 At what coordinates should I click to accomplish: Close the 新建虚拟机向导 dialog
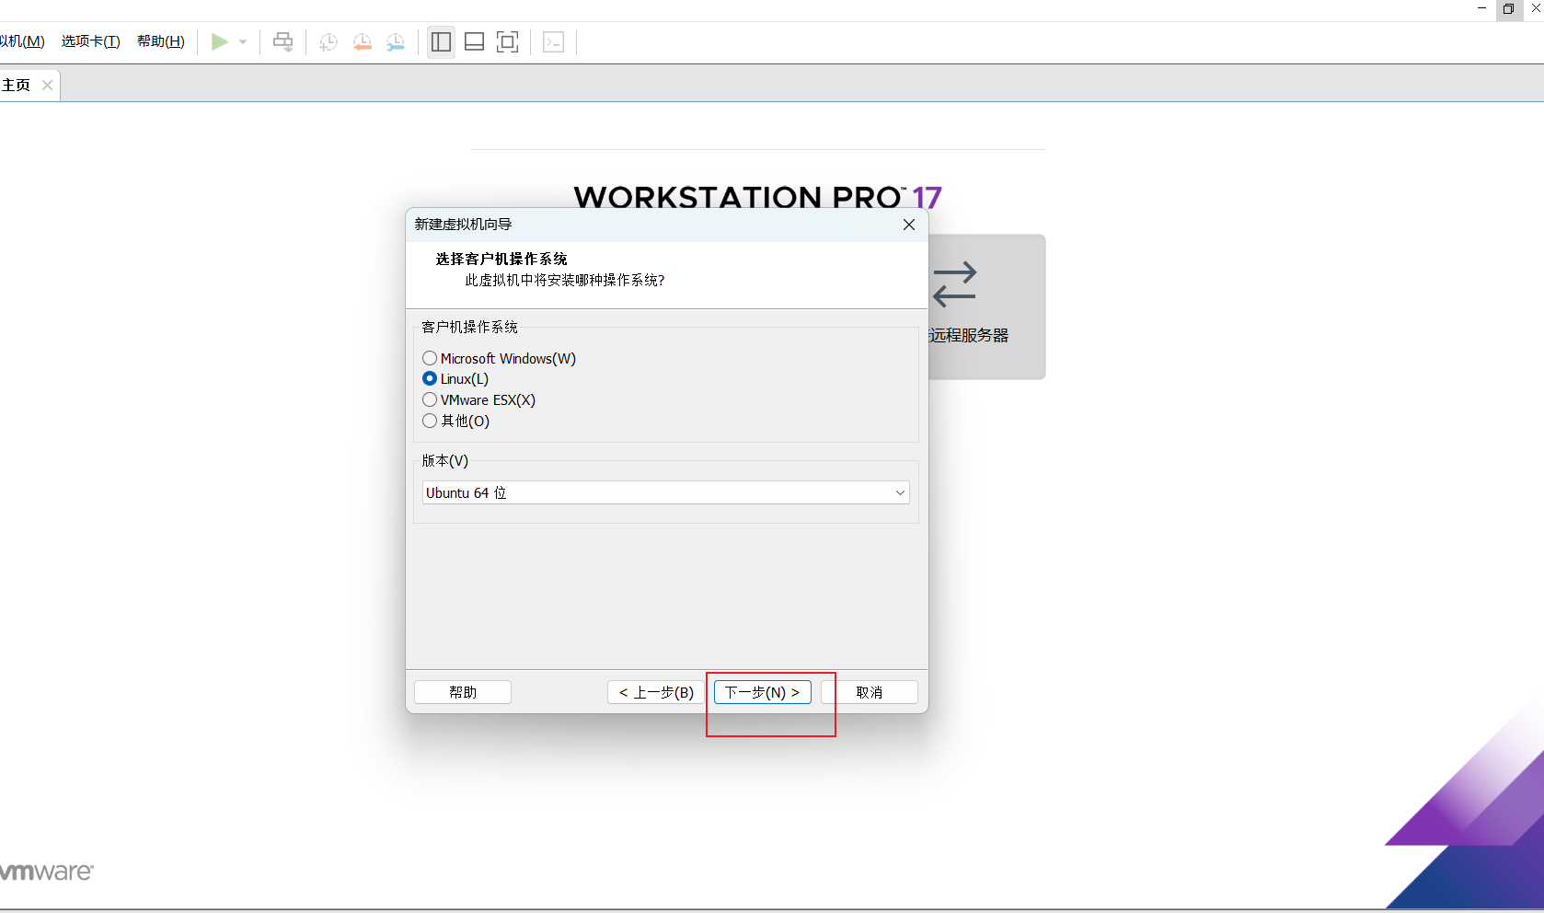909,225
